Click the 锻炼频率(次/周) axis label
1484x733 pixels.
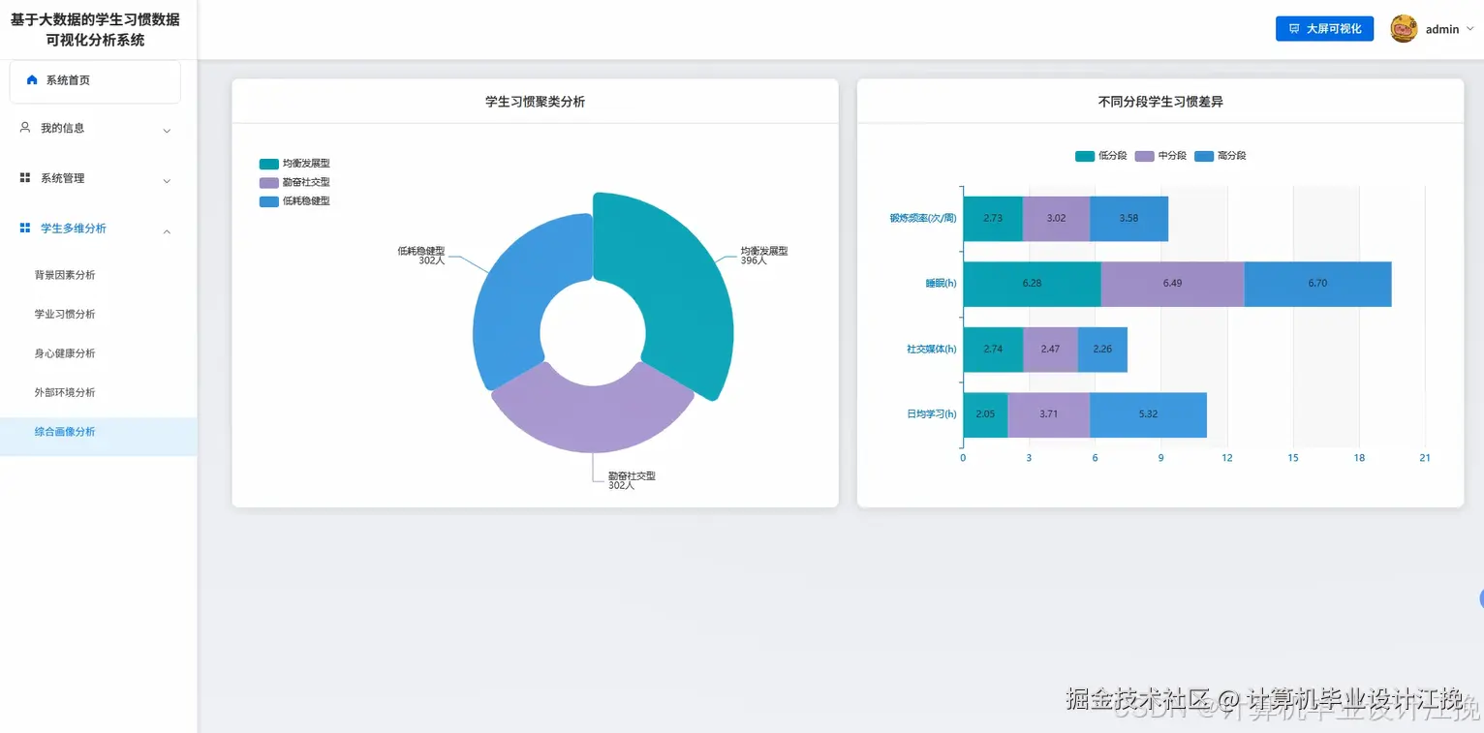point(923,219)
